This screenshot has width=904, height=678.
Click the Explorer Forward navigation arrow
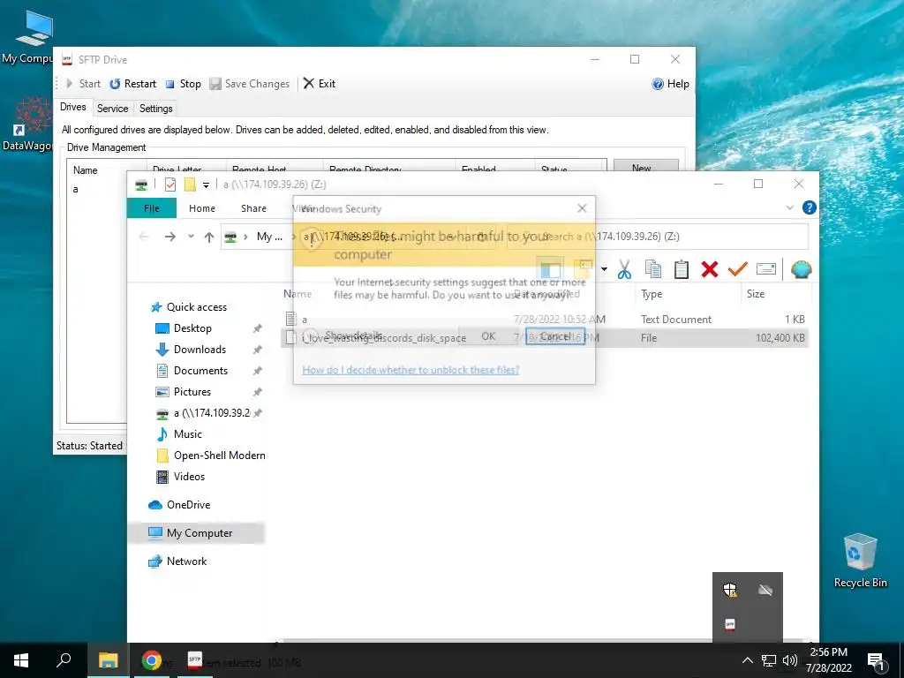(x=170, y=237)
